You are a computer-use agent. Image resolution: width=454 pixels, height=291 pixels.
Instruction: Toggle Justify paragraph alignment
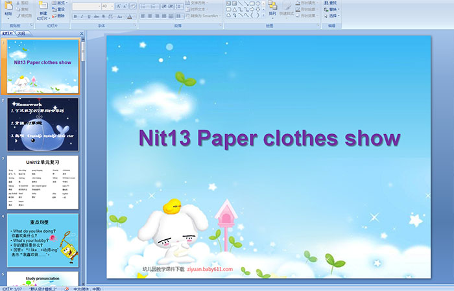(164, 16)
